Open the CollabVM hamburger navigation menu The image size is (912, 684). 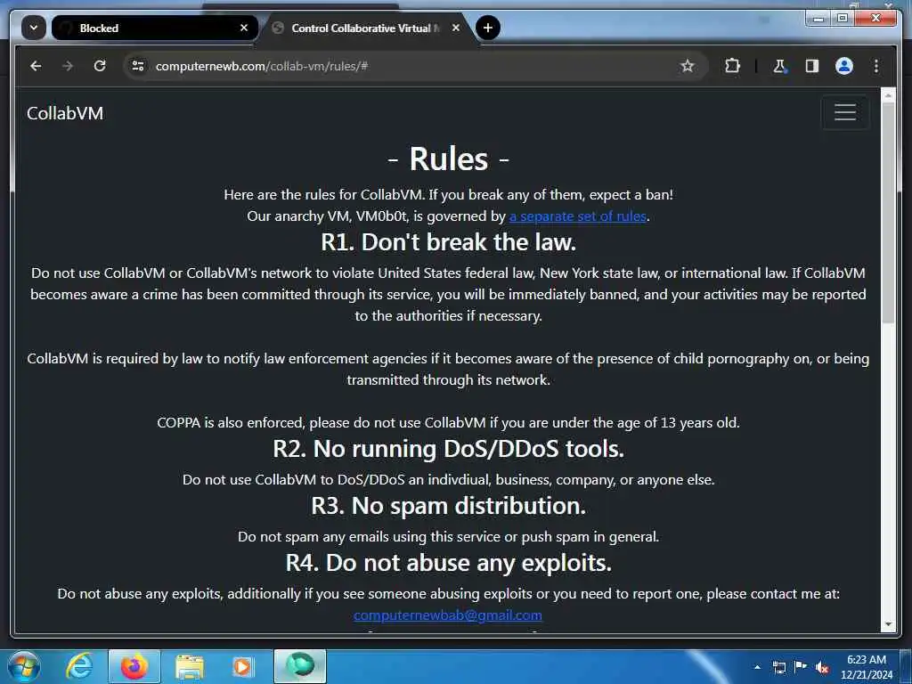[845, 112]
